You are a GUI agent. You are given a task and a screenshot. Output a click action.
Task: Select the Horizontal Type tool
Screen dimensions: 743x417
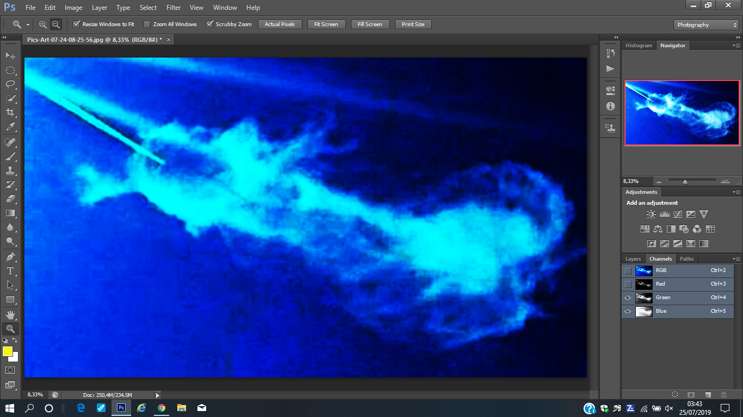click(10, 270)
